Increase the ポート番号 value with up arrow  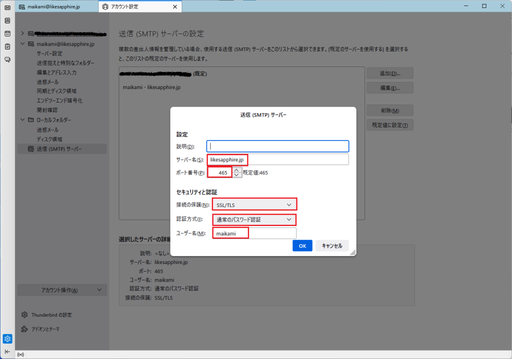click(x=236, y=170)
